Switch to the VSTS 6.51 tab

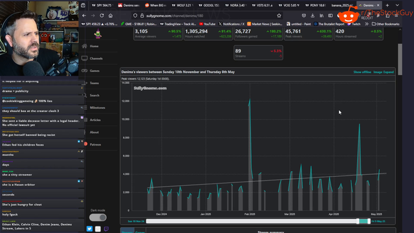coord(263,5)
